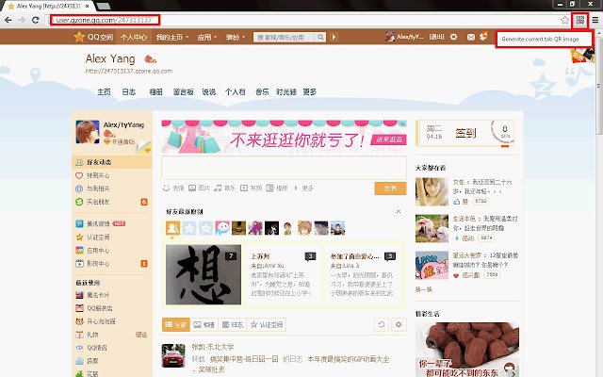The height and width of the screenshot is (377, 603).
Task: Close the pink shopping banner ad
Action: pyautogui.click(x=402, y=123)
